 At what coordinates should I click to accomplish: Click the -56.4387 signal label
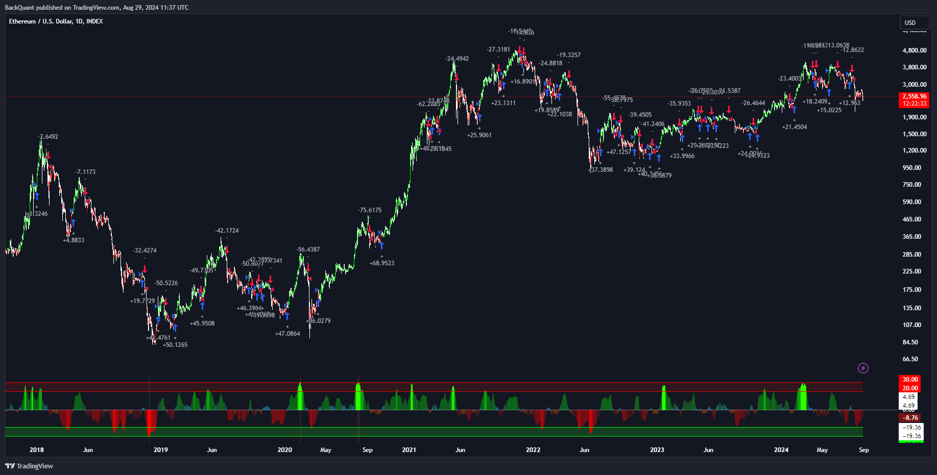pyautogui.click(x=308, y=249)
